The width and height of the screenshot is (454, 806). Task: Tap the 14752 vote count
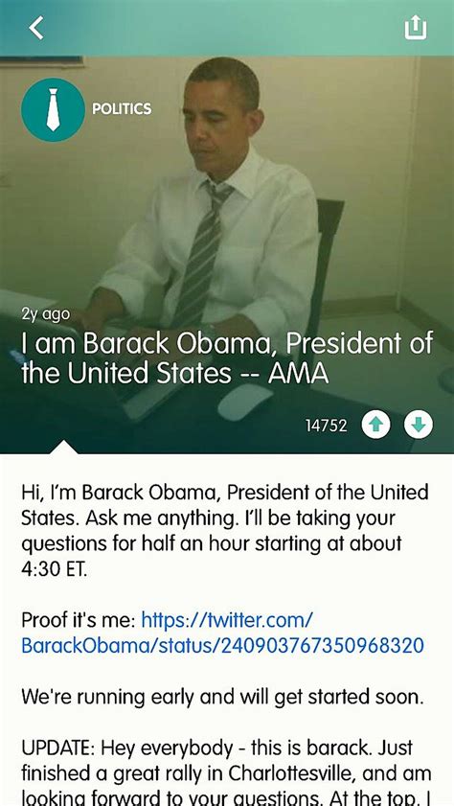pyautogui.click(x=326, y=426)
